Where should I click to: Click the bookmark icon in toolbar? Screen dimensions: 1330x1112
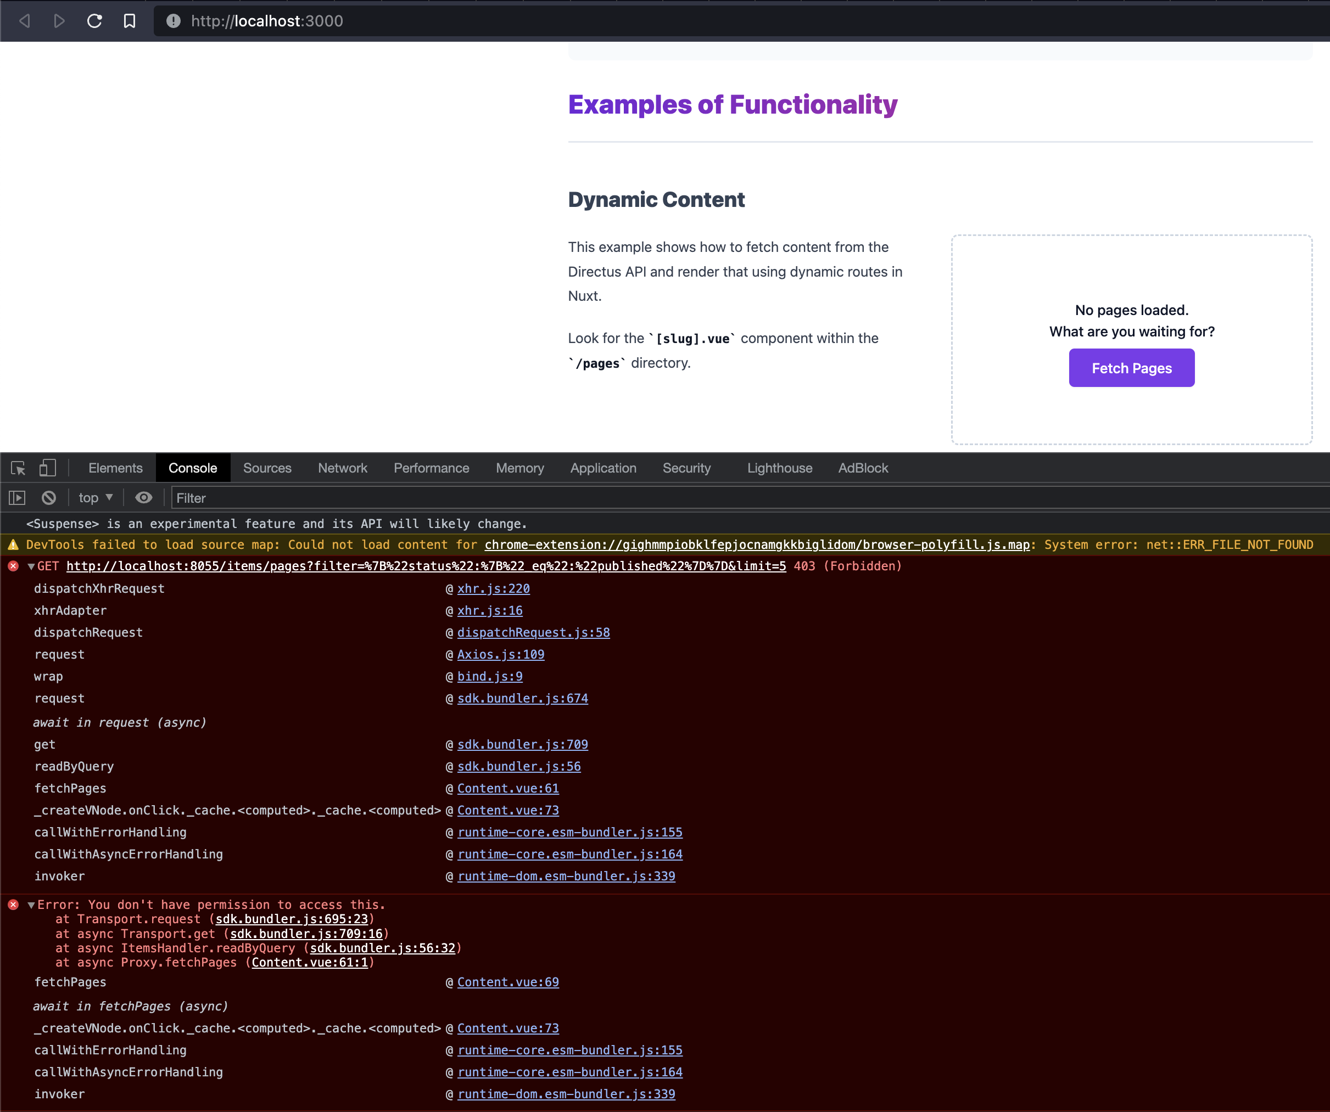[129, 21]
